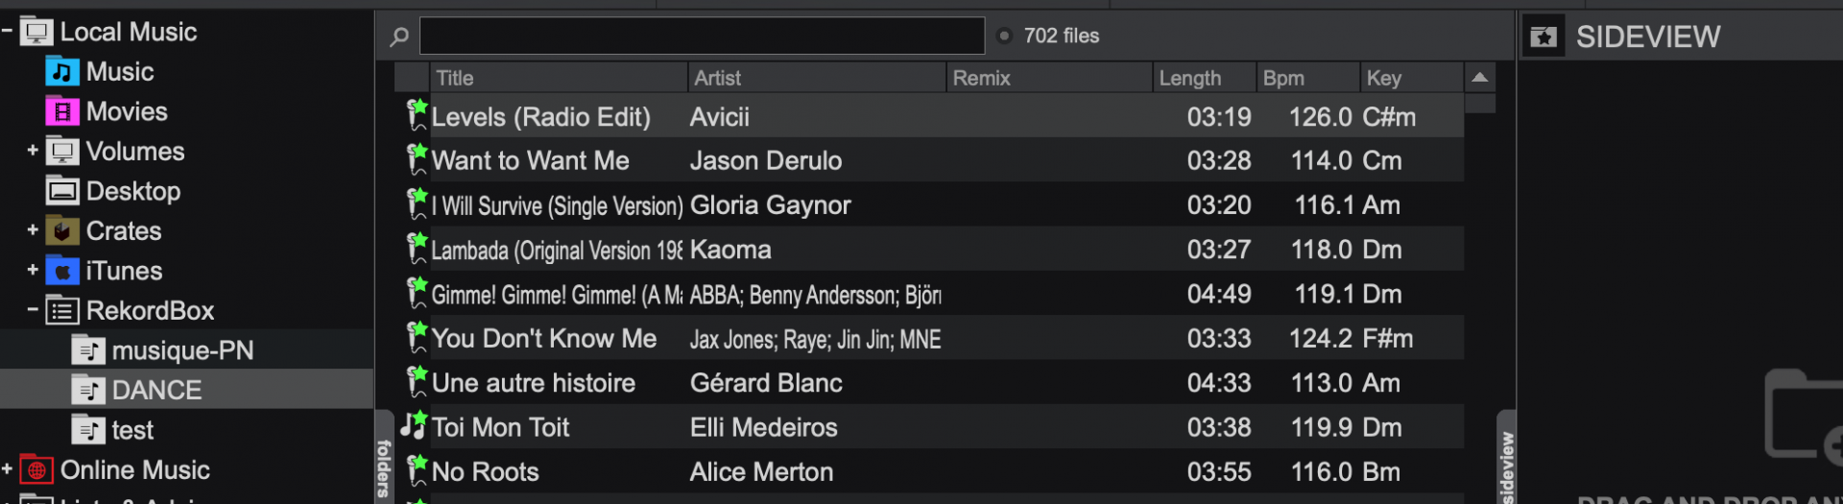Toggle the search options dot beside 702 files

(x=1005, y=36)
